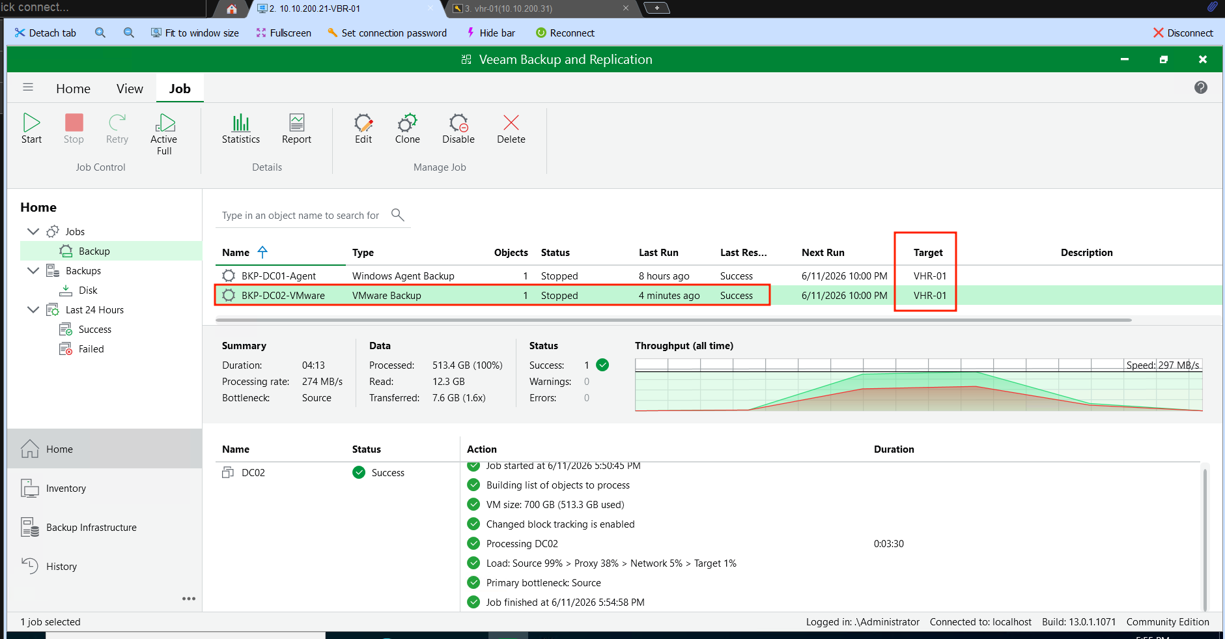Sort jobs by Type column
The width and height of the screenshot is (1225, 639).
pos(363,252)
